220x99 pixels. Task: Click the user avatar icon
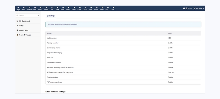click(194, 9)
